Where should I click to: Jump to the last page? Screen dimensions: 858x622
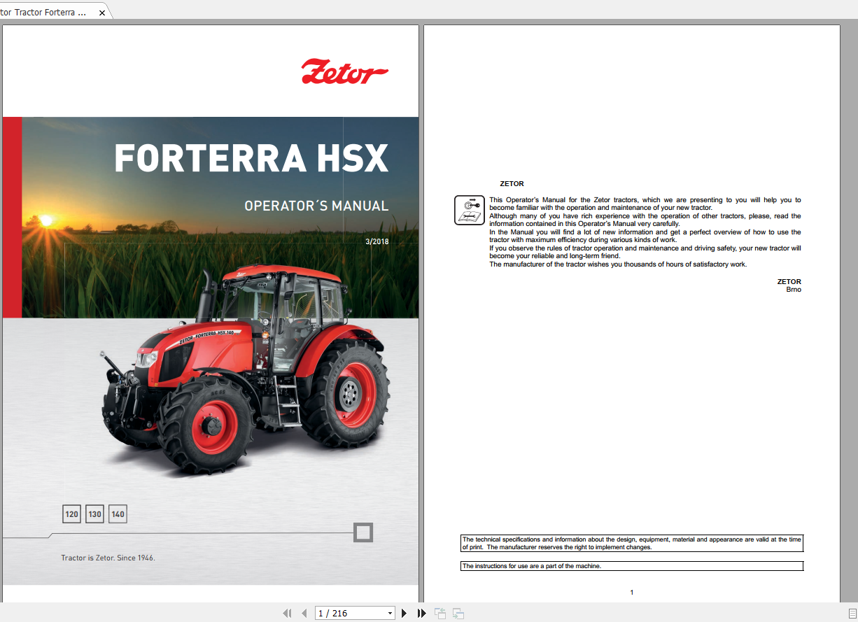(x=421, y=614)
